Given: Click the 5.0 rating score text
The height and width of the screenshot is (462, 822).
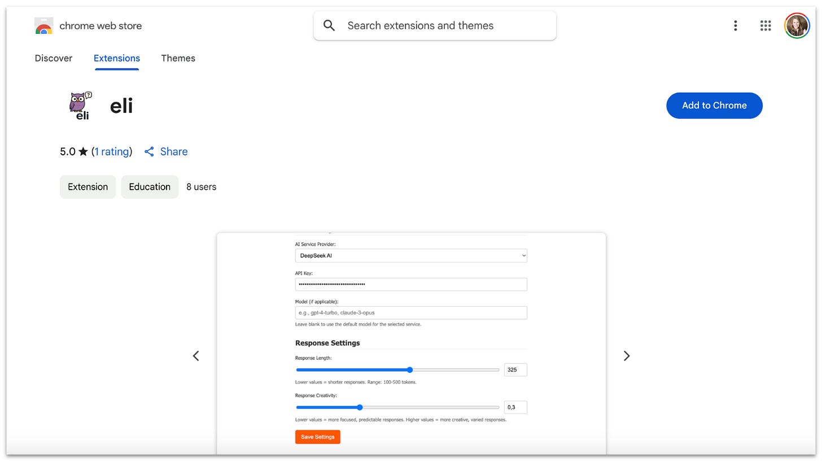Looking at the screenshot, I should [68, 151].
